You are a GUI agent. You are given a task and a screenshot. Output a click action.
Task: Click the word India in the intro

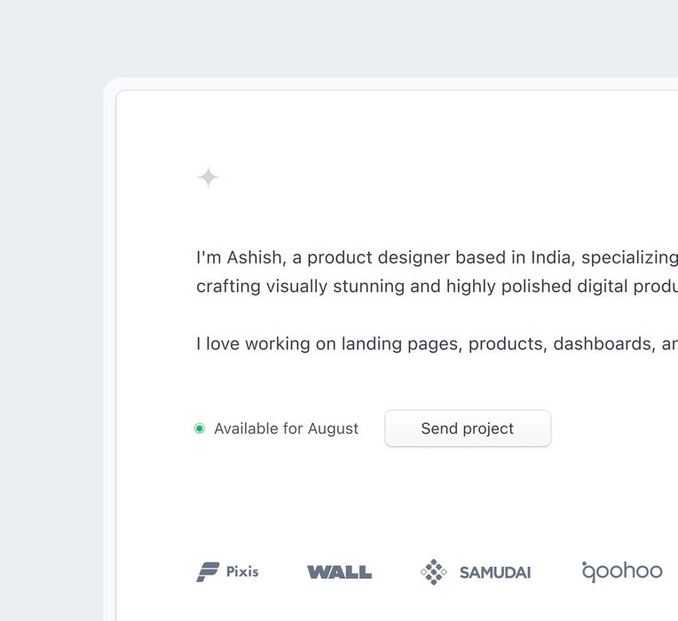click(552, 258)
